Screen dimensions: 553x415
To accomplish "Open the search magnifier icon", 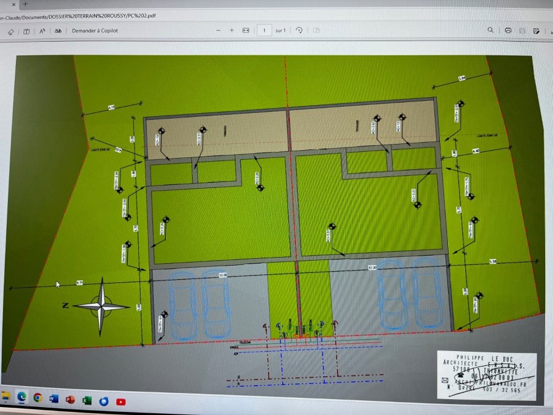I will pos(490,30).
